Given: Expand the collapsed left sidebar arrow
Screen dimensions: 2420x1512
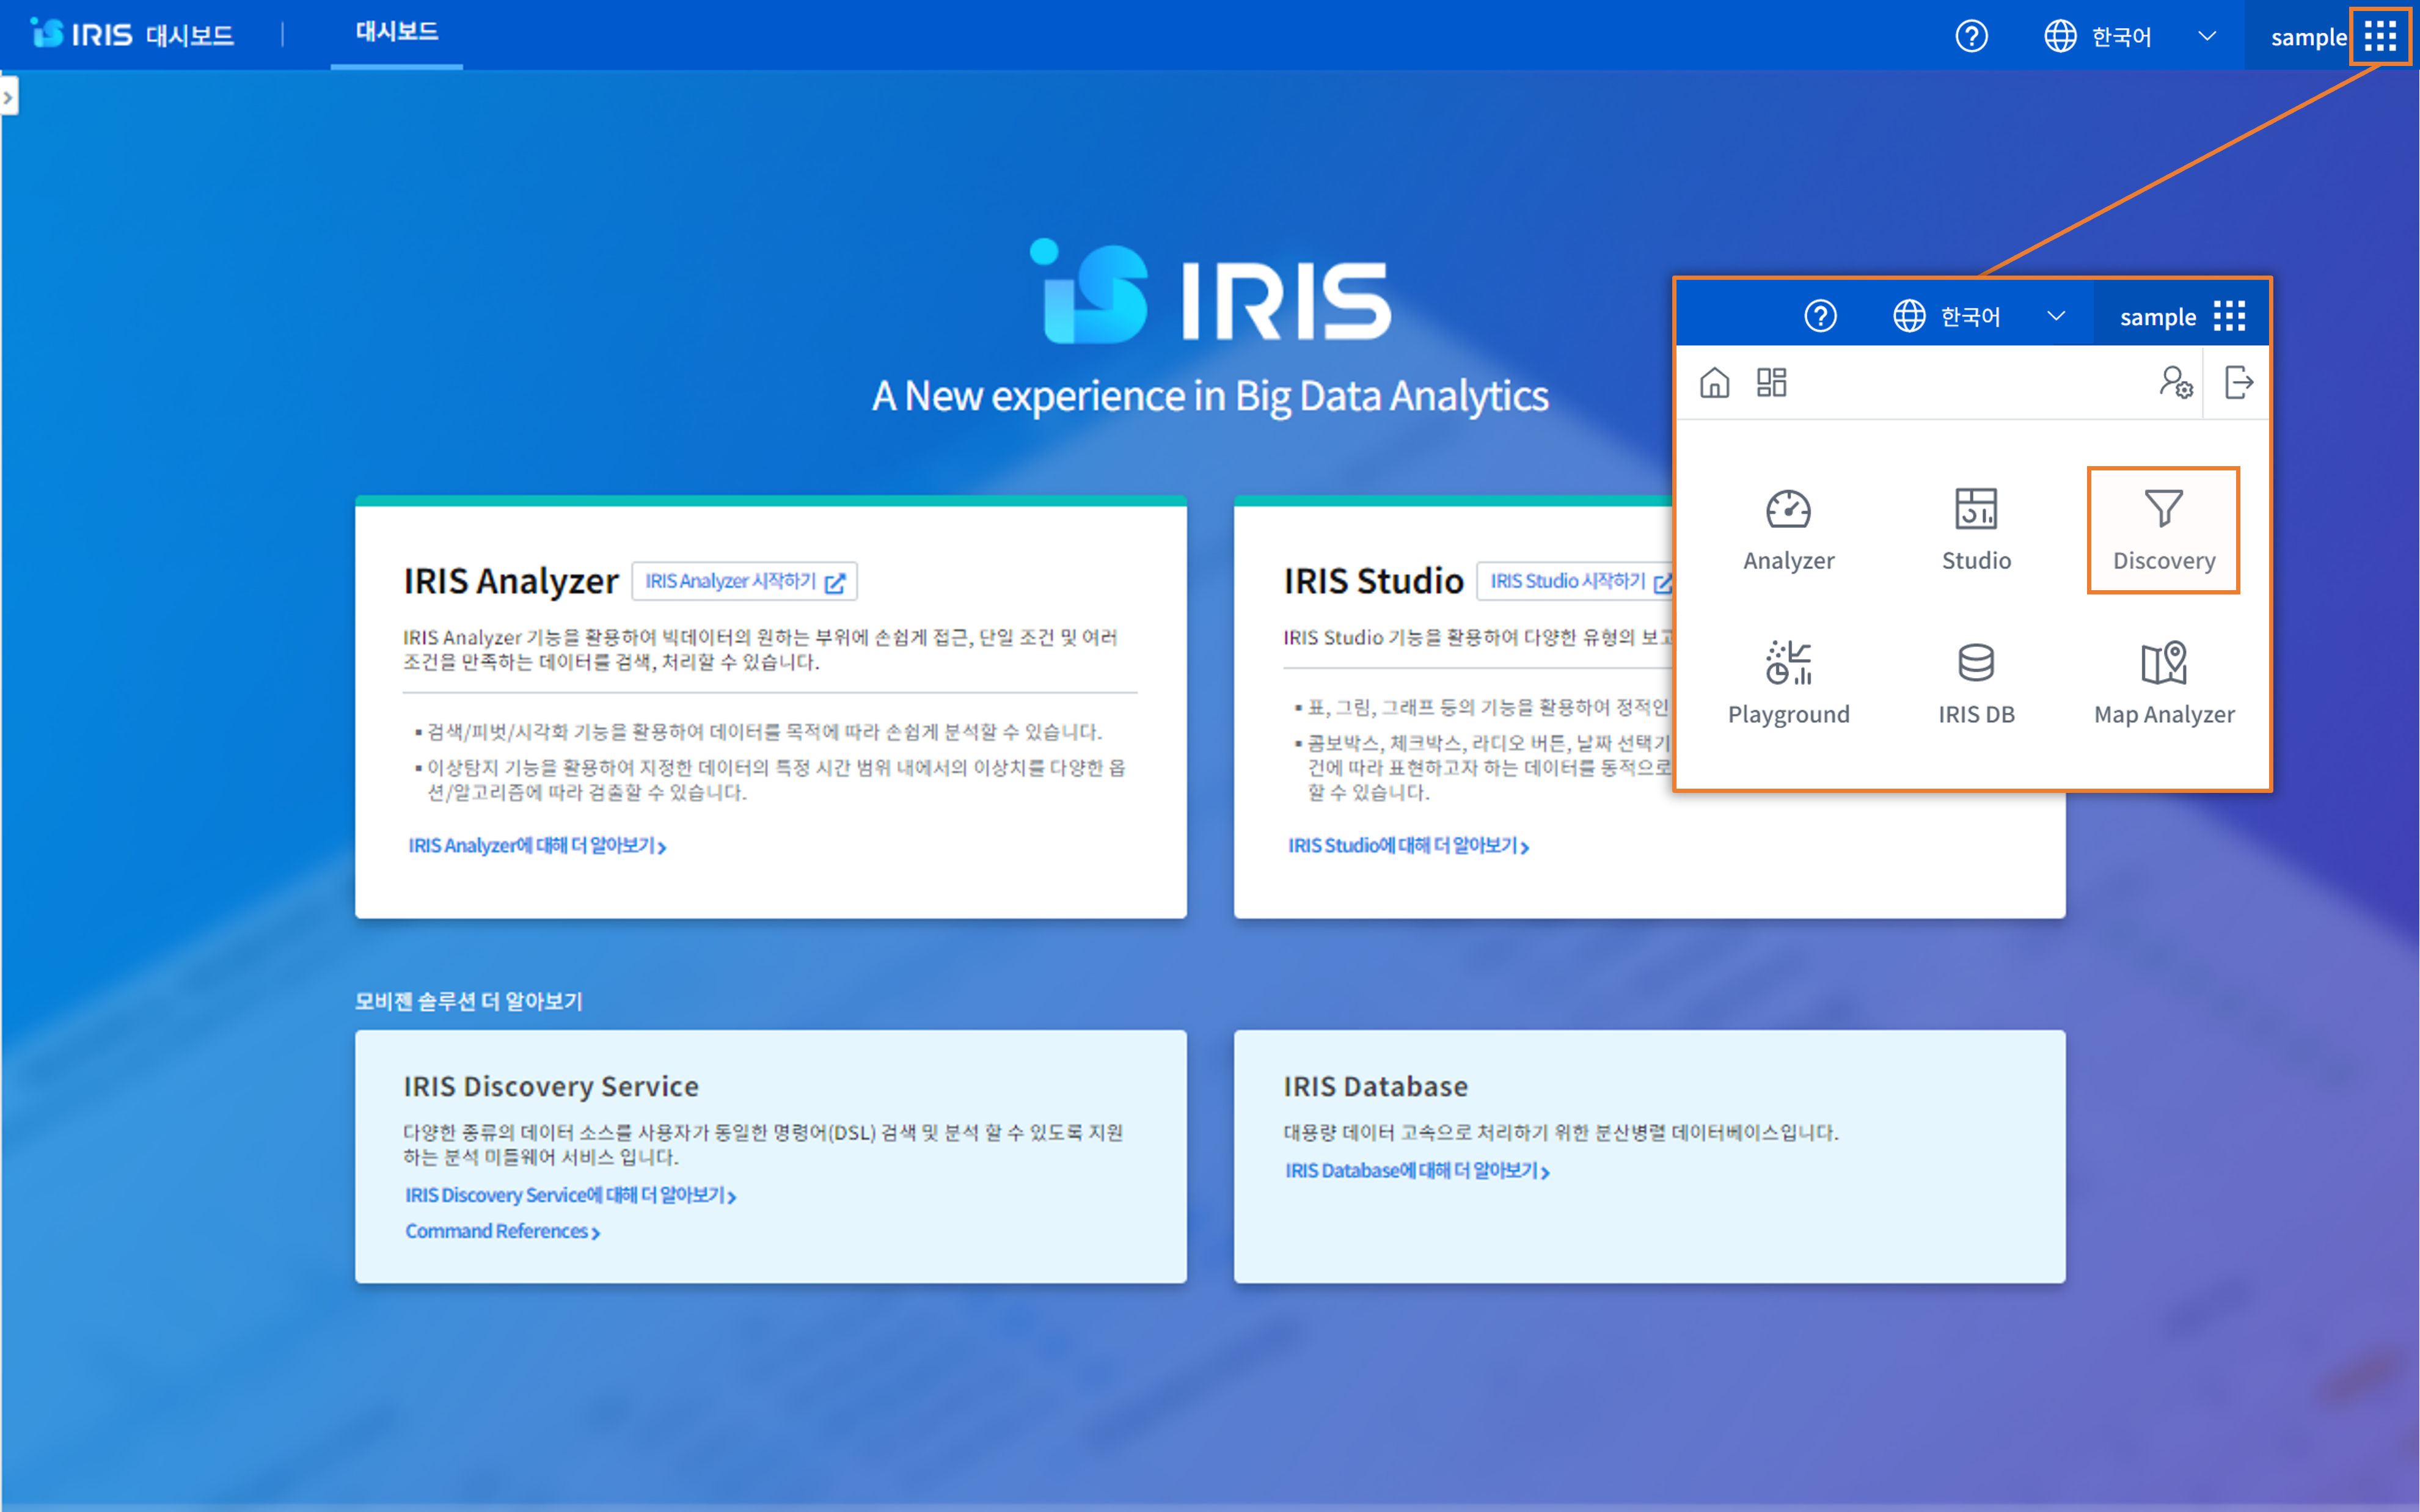Looking at the screenshot, I should (x=9, y=97).
